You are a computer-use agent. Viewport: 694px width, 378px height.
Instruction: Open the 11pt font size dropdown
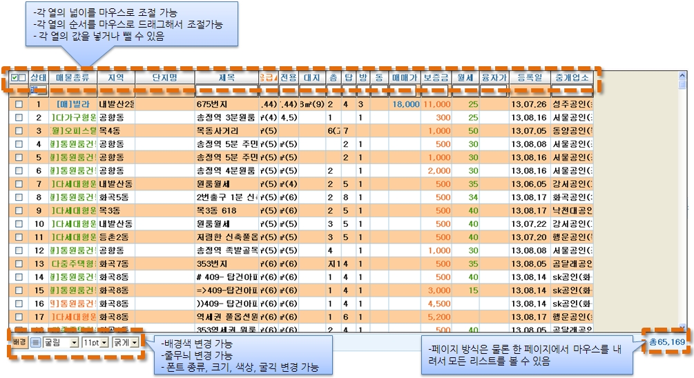point(104,342)
